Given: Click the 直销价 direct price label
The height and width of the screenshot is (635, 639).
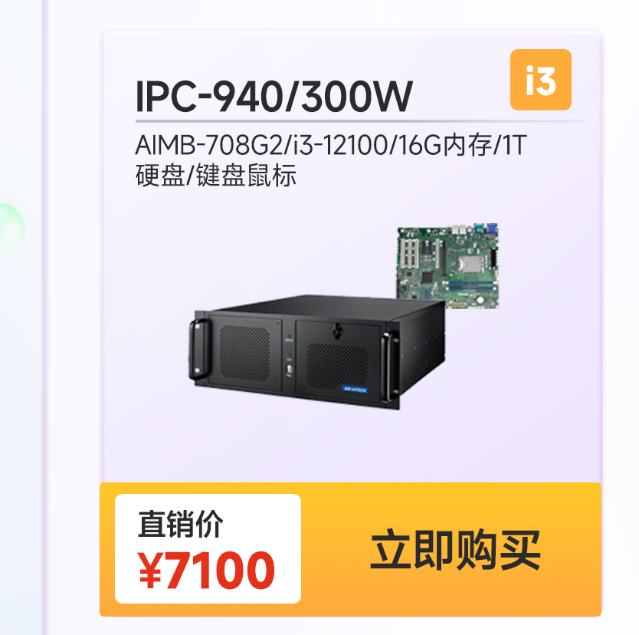Looking at the screenshot, I should click(x=181, y=524).
